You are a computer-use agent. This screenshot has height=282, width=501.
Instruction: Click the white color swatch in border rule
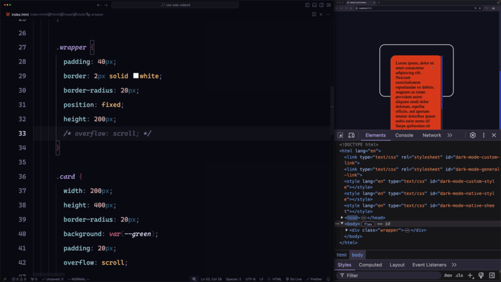[135, 76]
